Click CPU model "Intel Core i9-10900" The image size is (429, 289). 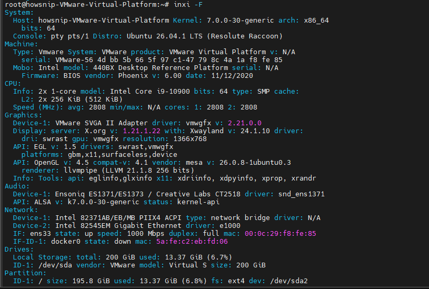point(150,92)
